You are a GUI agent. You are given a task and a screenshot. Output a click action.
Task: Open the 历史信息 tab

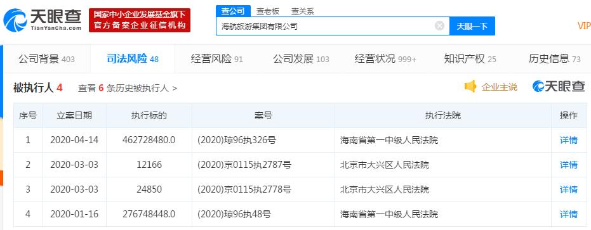554,59
